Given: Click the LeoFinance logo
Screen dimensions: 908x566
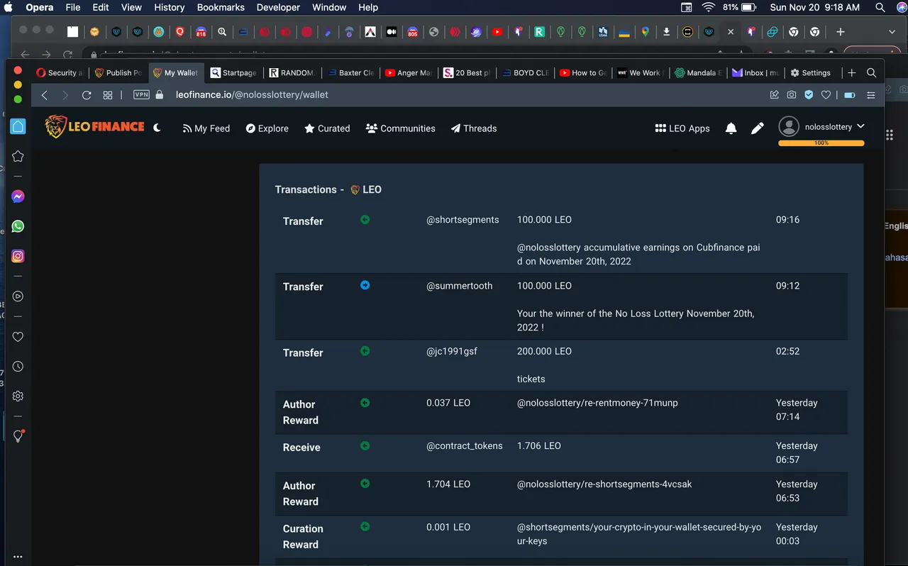Looking at the screenshot, I should [94, 127].
